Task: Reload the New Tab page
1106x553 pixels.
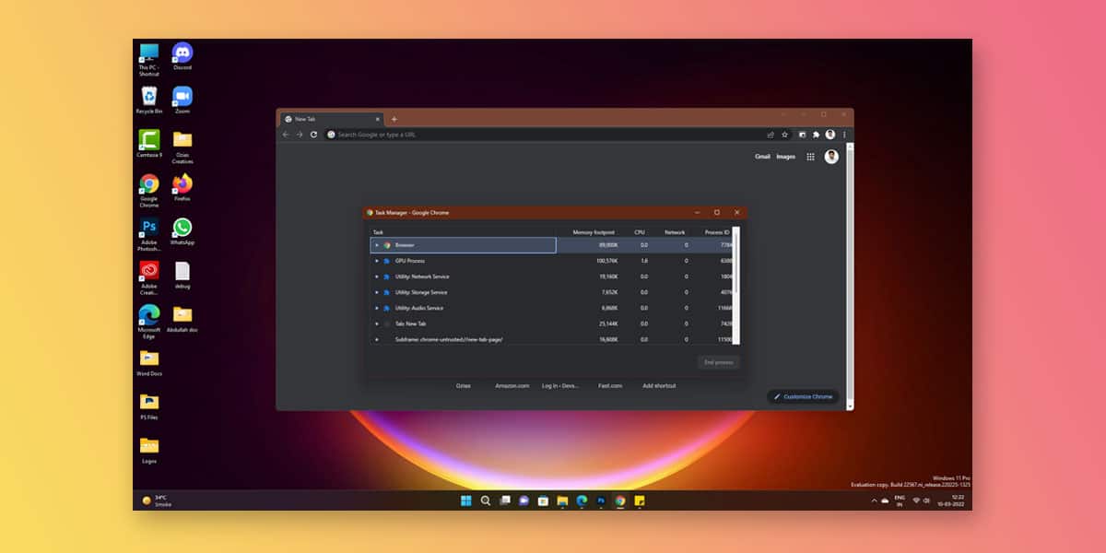Action: [x=313, y=134]
